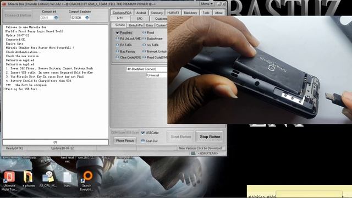Switch to the Android tab

pyautogui.click(x=141, y=13)
